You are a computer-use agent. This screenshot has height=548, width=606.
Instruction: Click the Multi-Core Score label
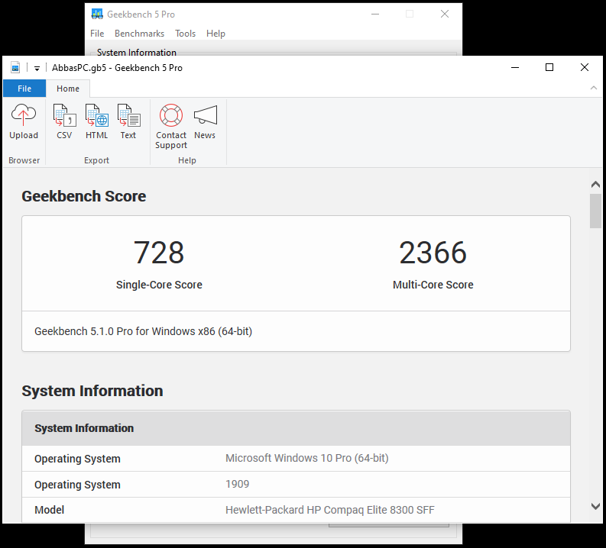[x=433, y=285]
